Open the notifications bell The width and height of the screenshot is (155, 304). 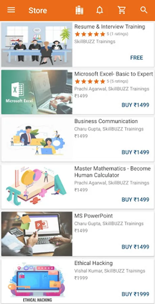click(100, 10)
